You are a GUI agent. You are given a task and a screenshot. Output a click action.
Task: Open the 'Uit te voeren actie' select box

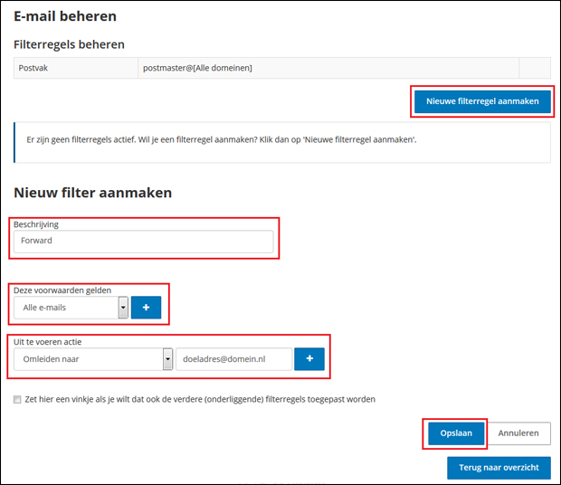[x=88, y=359]
